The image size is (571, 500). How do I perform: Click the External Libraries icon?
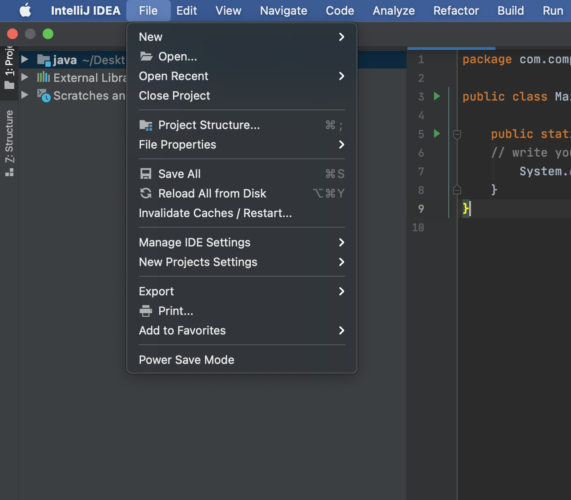[44, 77]
